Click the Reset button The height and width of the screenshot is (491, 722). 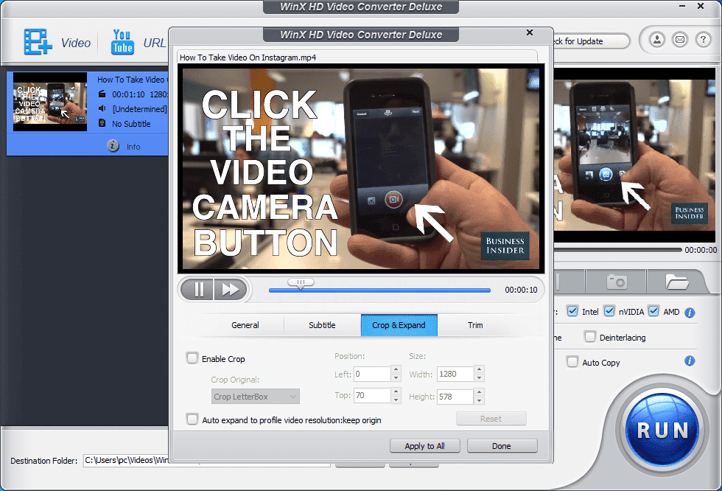[491, 419]
